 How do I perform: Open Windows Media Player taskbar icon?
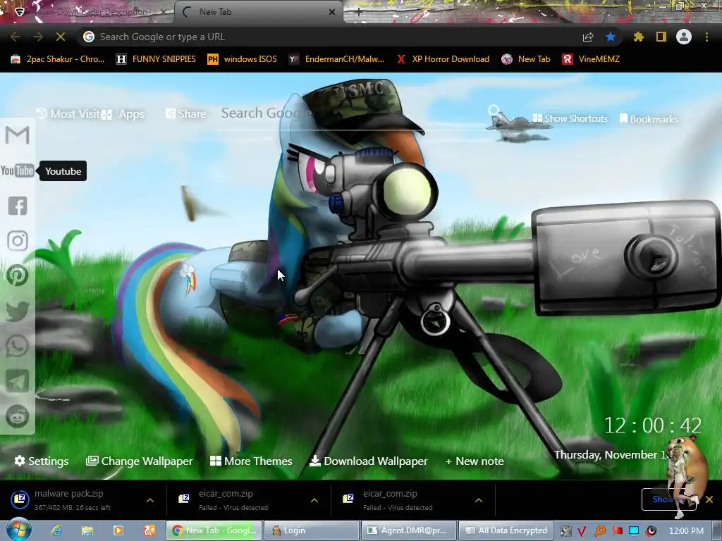point(118,530)
